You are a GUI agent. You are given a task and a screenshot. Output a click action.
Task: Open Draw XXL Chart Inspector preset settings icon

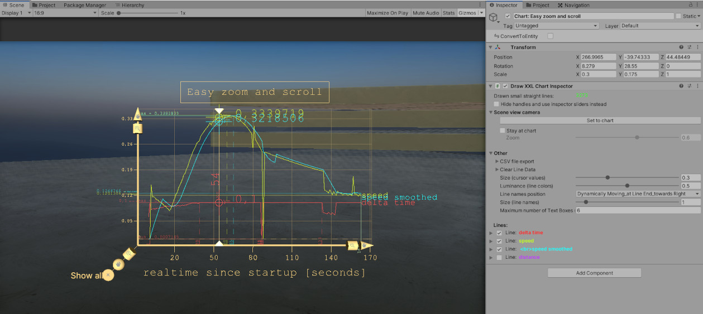coord(690,86)
